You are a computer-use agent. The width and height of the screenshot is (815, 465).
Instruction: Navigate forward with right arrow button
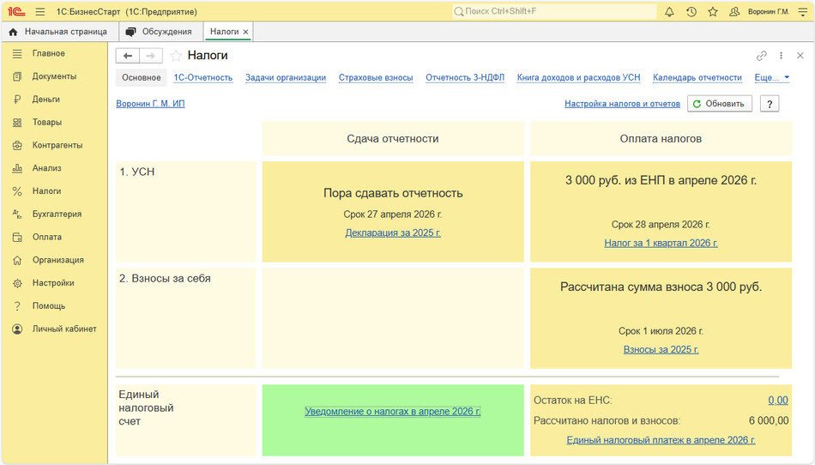151,56
